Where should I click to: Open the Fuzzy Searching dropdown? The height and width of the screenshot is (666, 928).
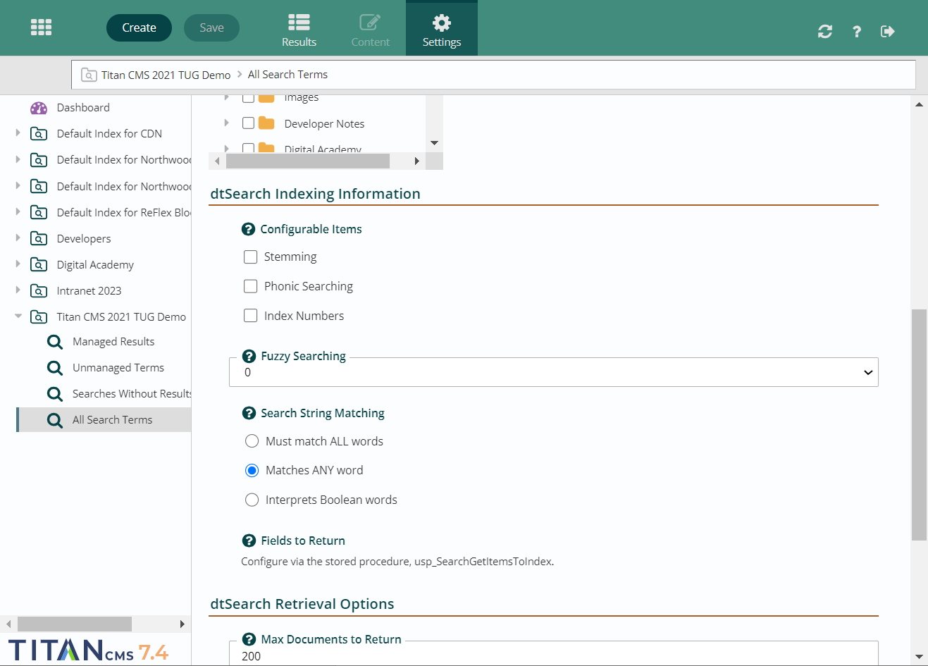554,372
